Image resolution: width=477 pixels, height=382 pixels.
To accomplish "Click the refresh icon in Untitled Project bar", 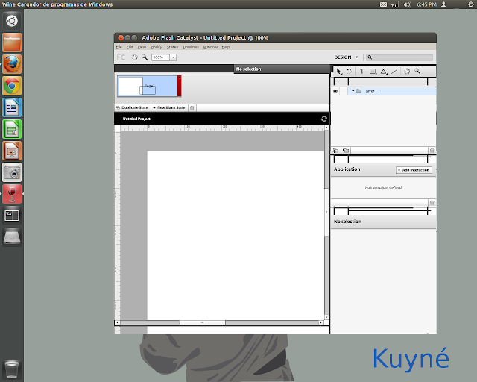I will pos(324,119).
